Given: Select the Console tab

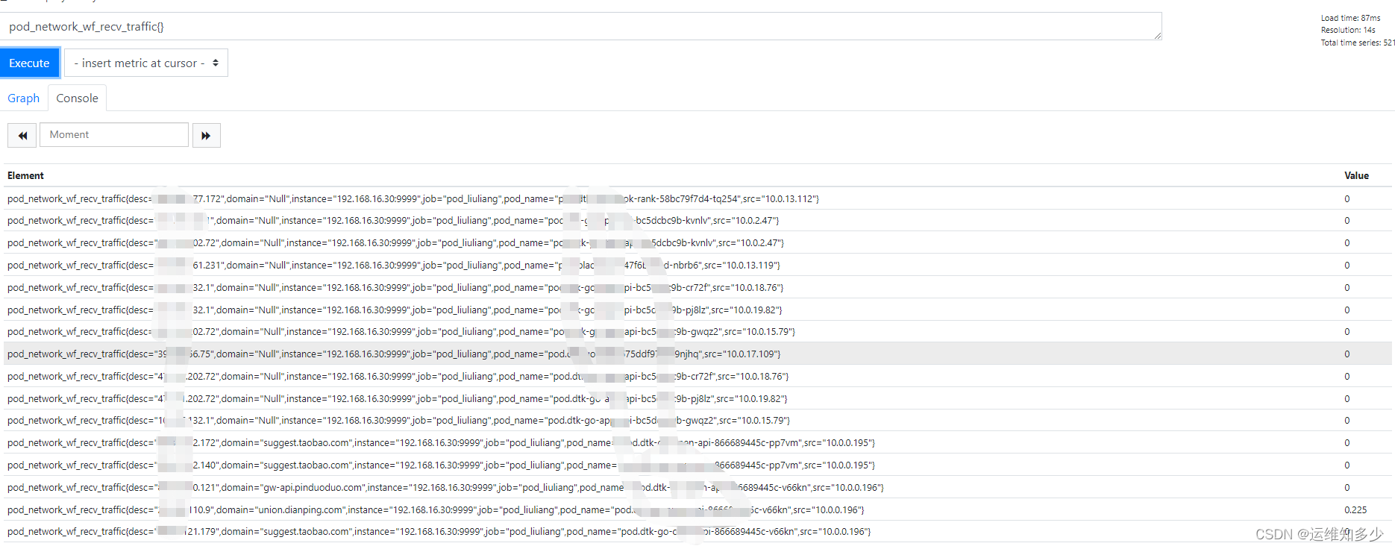Looking at the screenshot, I should pyautogui.click(x=77, y=98).
